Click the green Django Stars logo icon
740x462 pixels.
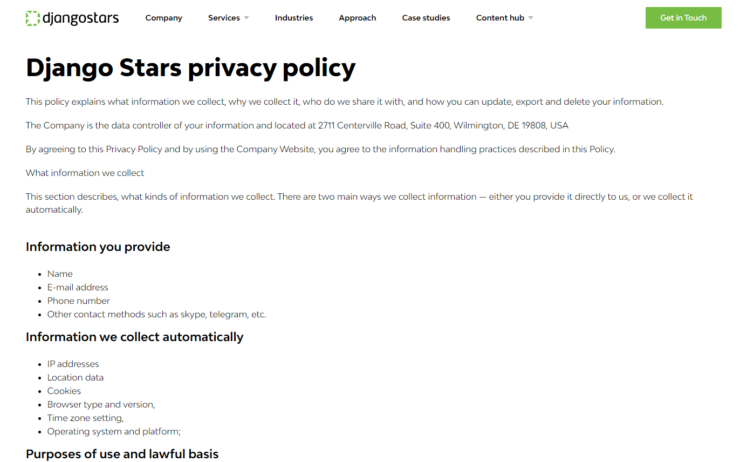pos(33,18)
